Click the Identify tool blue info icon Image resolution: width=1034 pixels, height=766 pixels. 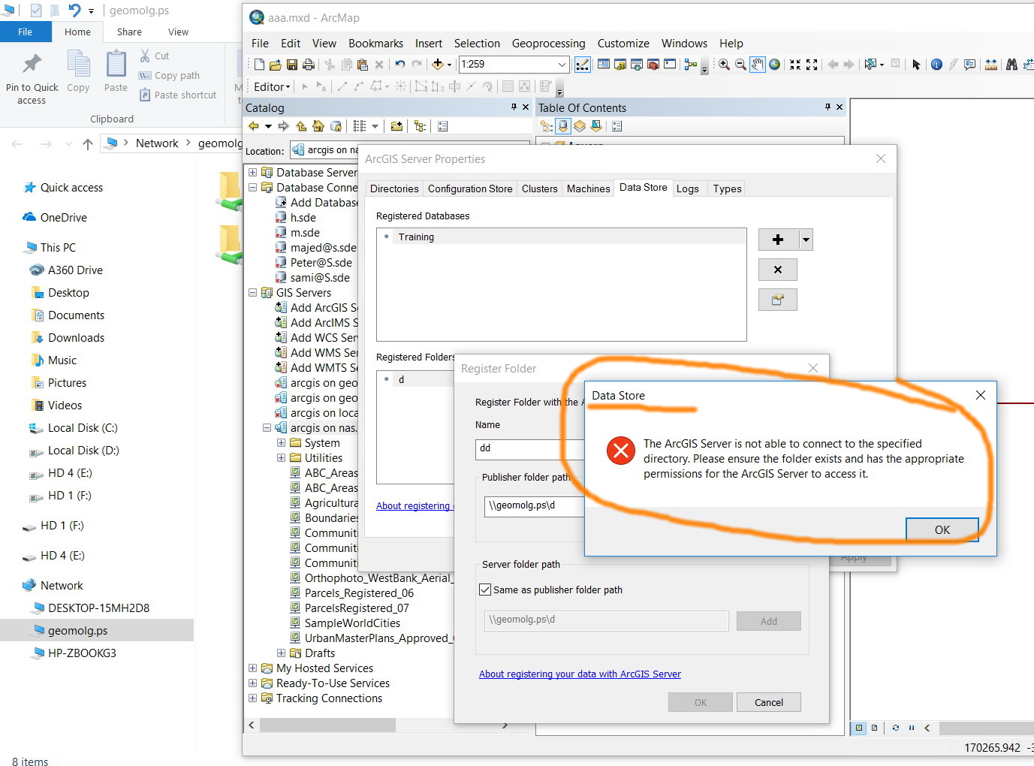click(x=936, y=65)
